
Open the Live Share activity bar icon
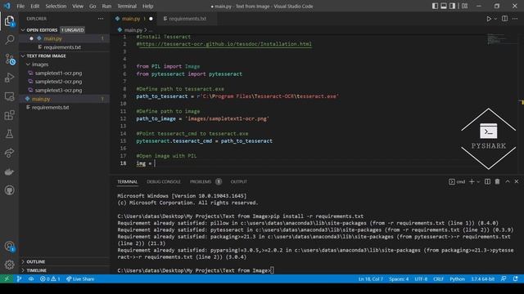point(9,153)
